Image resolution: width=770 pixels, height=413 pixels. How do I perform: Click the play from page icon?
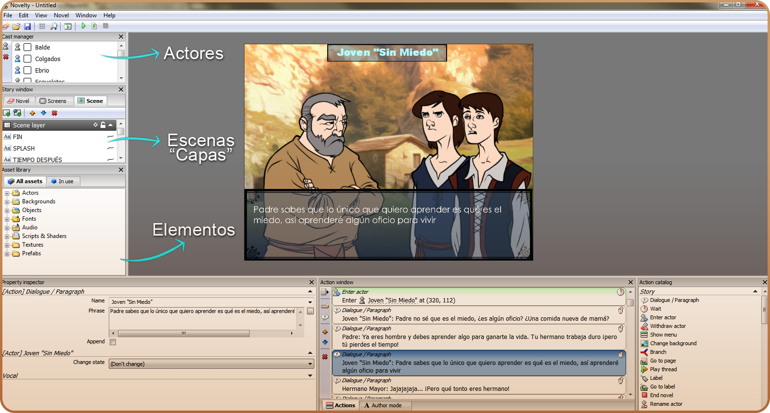pos(94,26)
